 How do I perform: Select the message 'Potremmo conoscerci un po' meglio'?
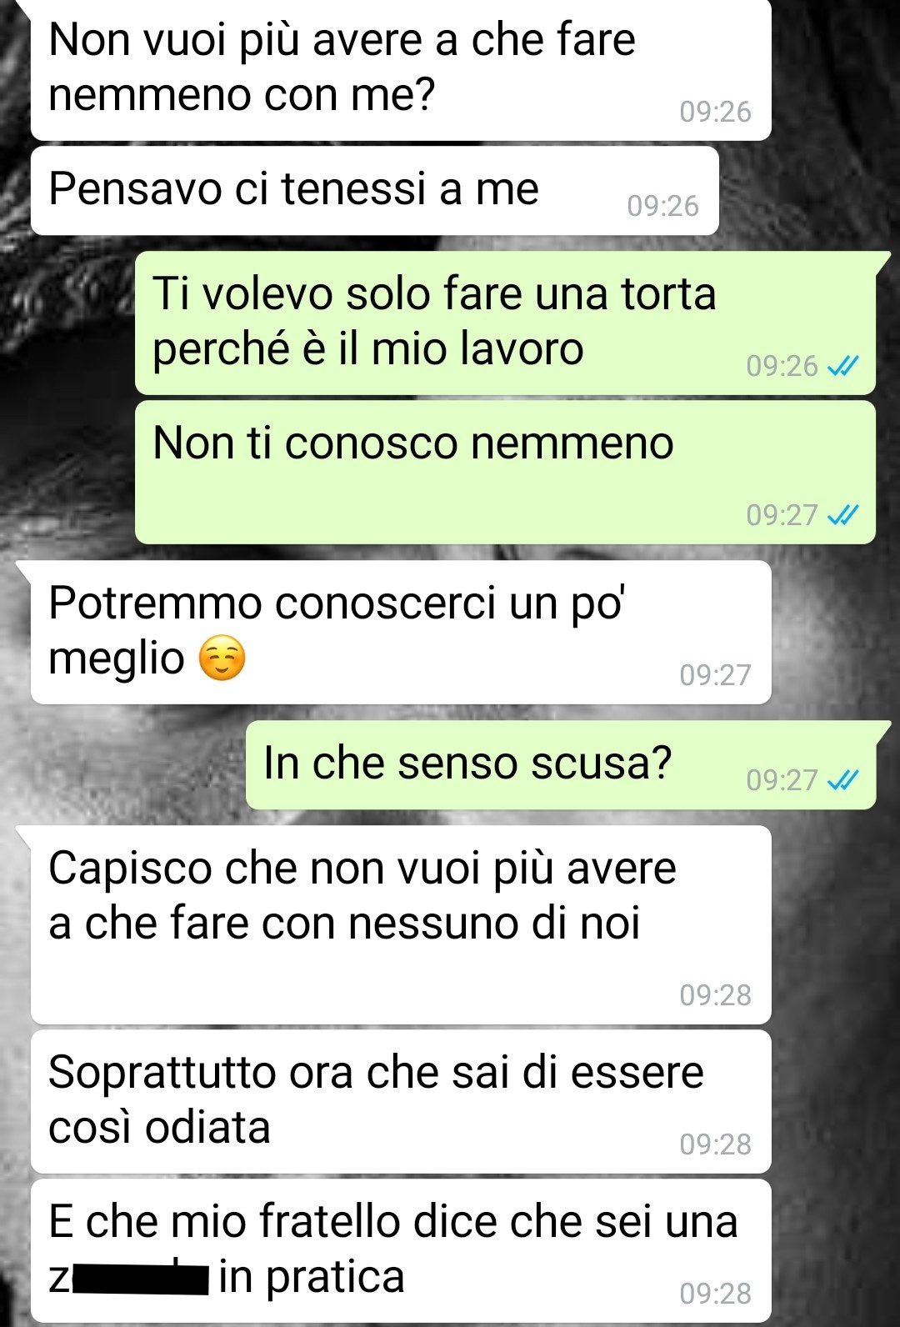tap(401, 632)
